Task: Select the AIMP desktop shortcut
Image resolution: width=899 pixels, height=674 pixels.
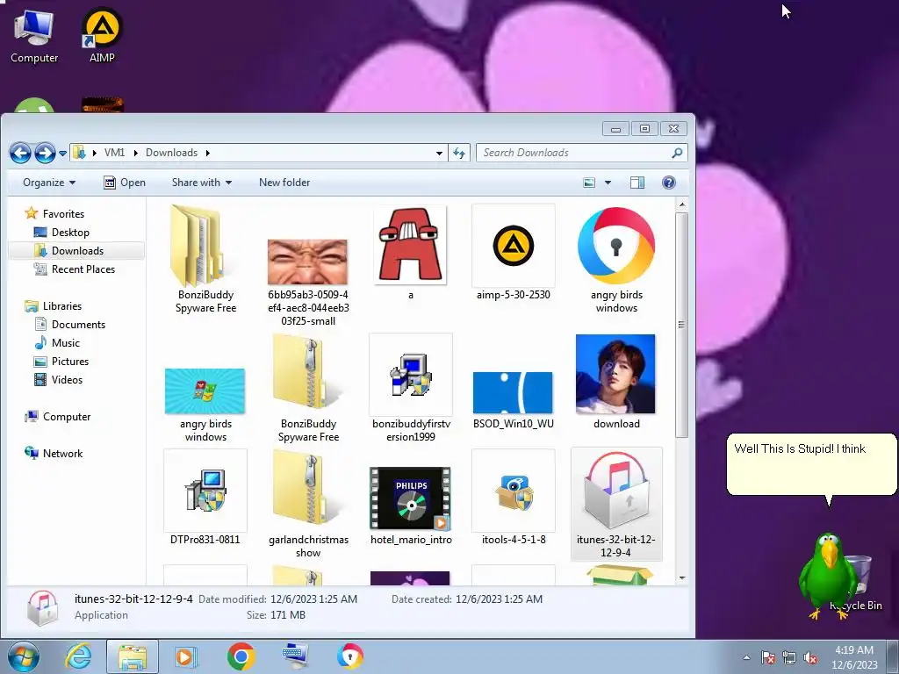Action: tap(102, 34)
